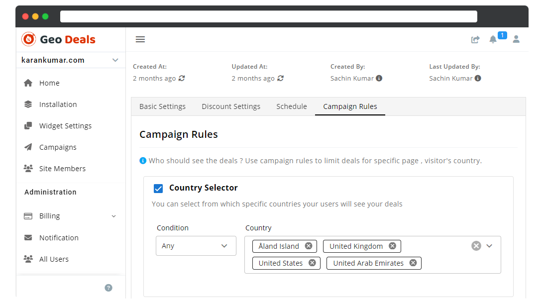Screen dimensions: 544x304
Task: Click the browser address bar
Action: (269, 16)
